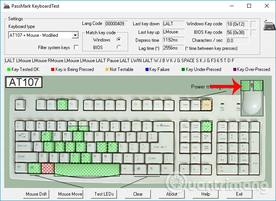Click the right mouse button on the mouse image
The width and height of the screenshot is (276, 201).
pos(258,86)
